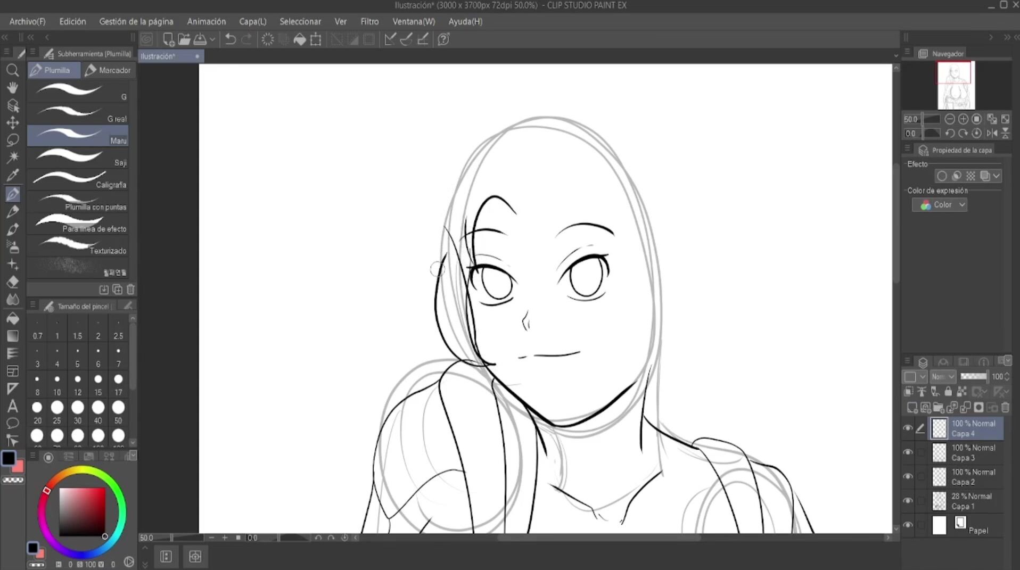Expand the Save icon dropdown arrow
Viewport: 1020px width, 570px height.
[212, 39]
